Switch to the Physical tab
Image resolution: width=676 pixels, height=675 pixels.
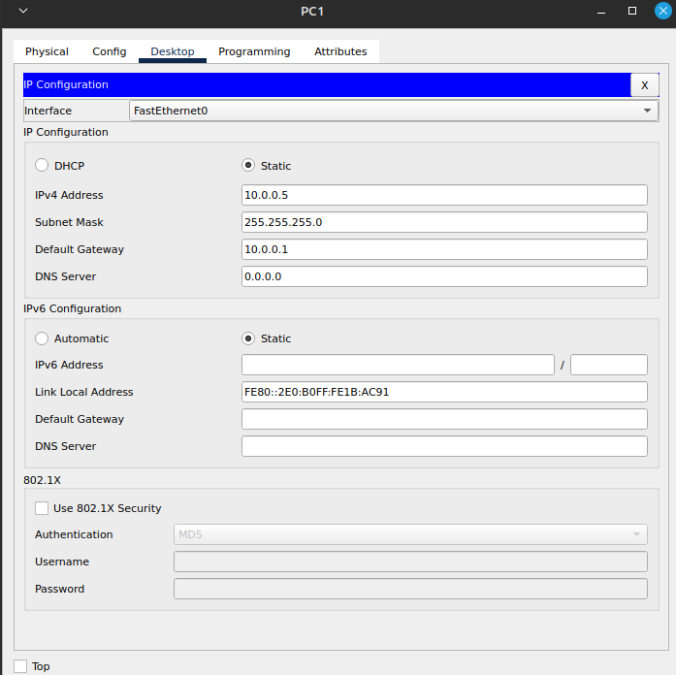(x=47, y=51)
